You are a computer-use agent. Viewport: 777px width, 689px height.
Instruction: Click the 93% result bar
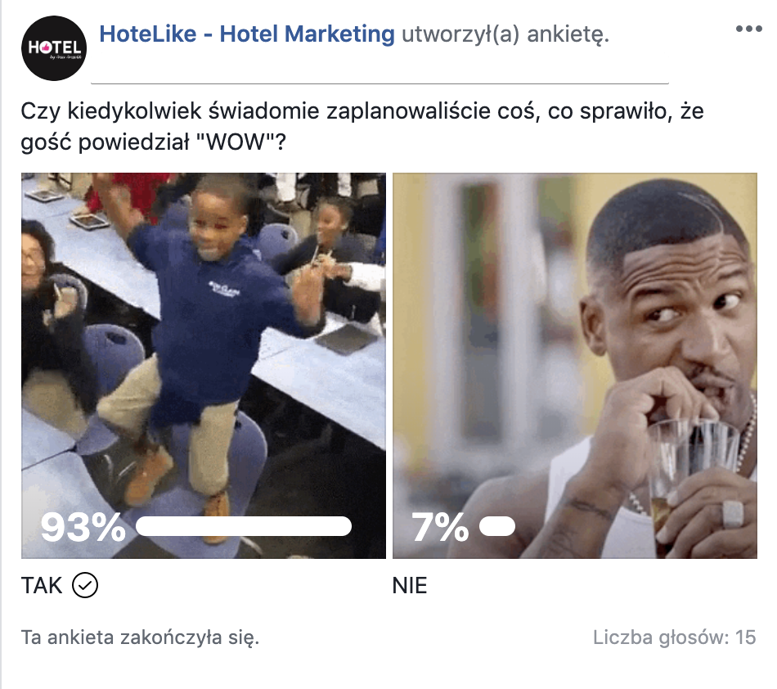tap(243, 526)
